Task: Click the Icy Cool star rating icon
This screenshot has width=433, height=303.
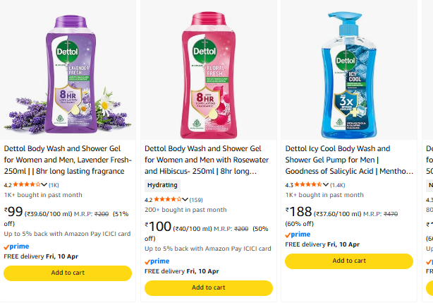Action: [x=309, y=185]
